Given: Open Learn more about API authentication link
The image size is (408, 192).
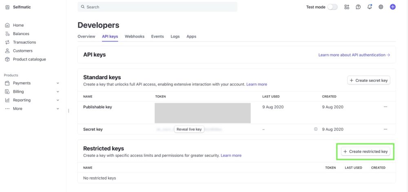Looking at the screenshot, I should (354, 55).
